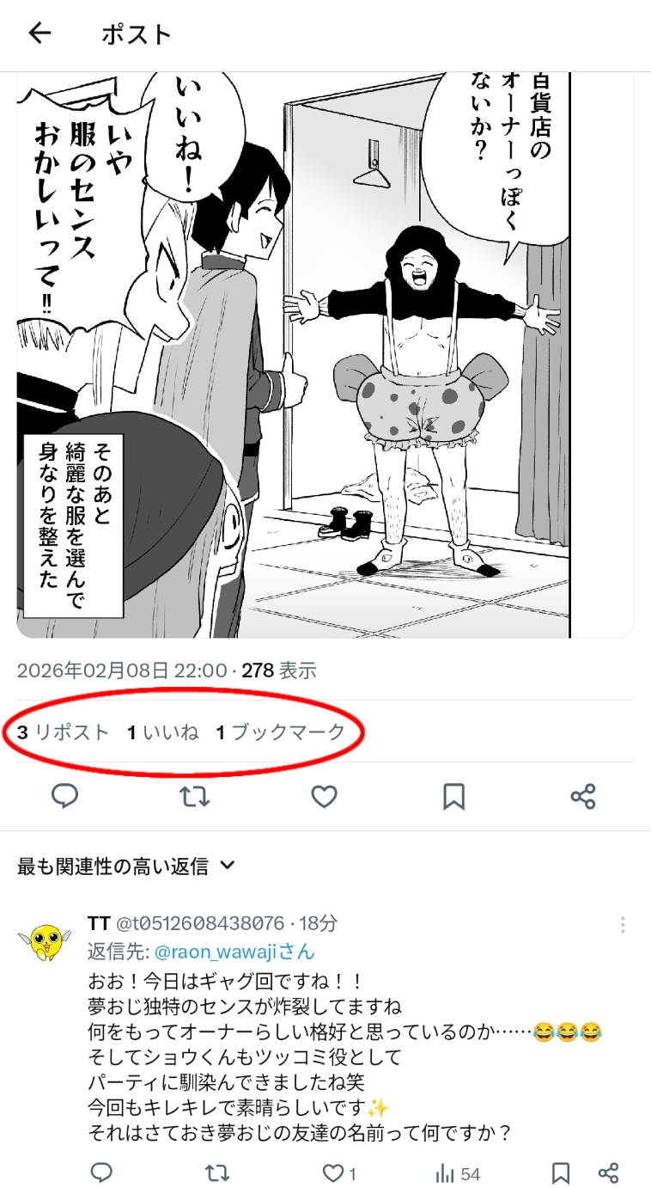Screen dimensions: 651x1188
Task: Open the 1 ブックマーク count
Action: pyautogui.click(x=281, y=732)
